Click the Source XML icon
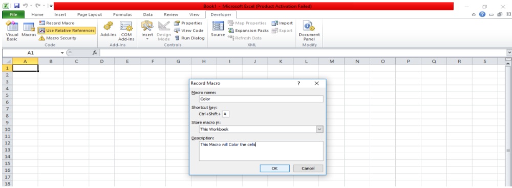Screen dimensions: 512x188 [218, 26]
